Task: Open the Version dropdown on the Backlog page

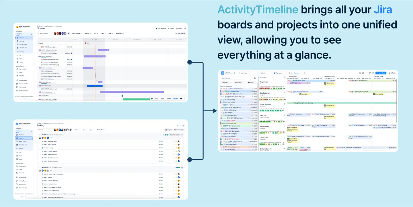Action: (x=77, y=130)
